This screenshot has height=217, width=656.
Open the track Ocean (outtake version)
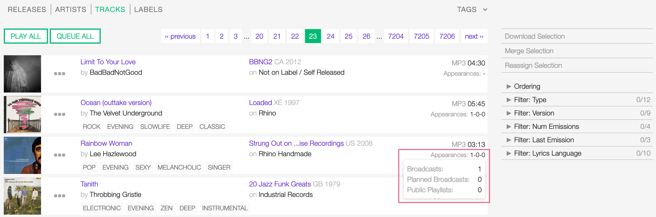pos(116,103)
